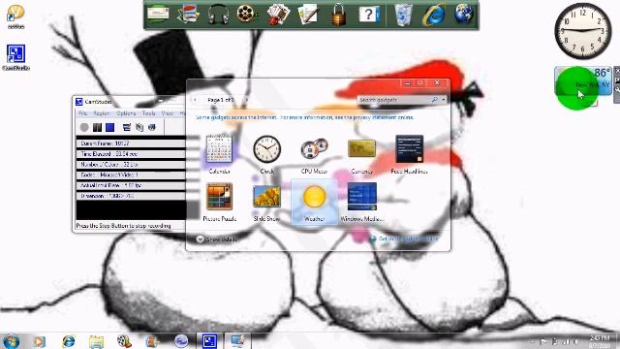This screenshot has height=349, width=620.
Task: Open the pictures stack icon in top dock
Action: pos(188,15)
